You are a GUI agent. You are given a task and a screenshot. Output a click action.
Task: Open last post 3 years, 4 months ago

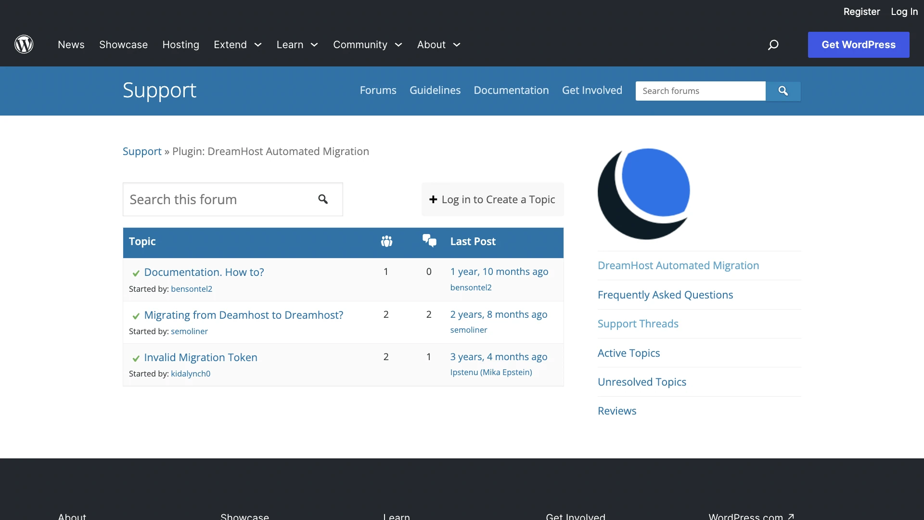(x=499, y=357)
